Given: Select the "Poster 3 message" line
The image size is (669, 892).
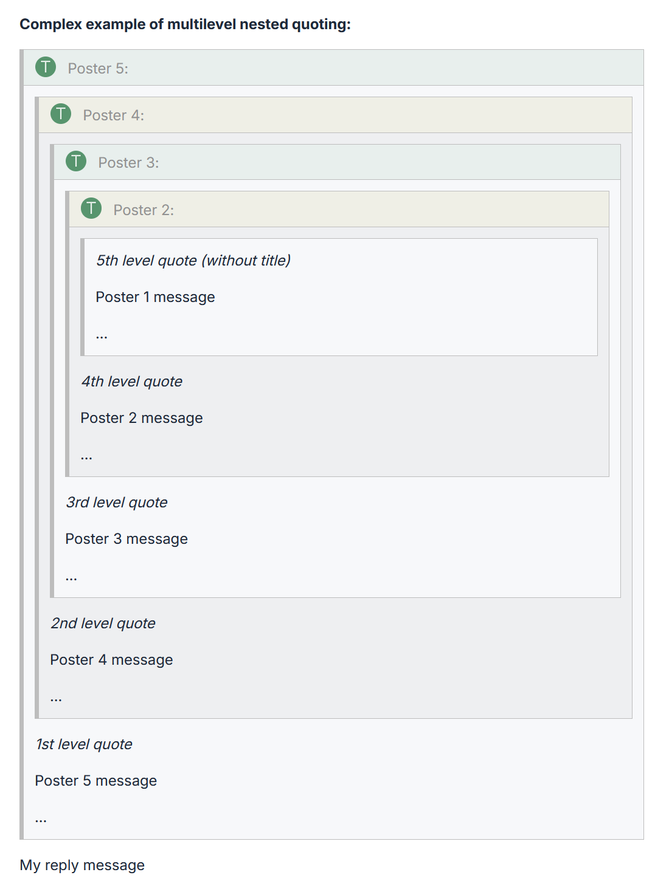Looking at the screenshot, I should click(x=126, y=539).
